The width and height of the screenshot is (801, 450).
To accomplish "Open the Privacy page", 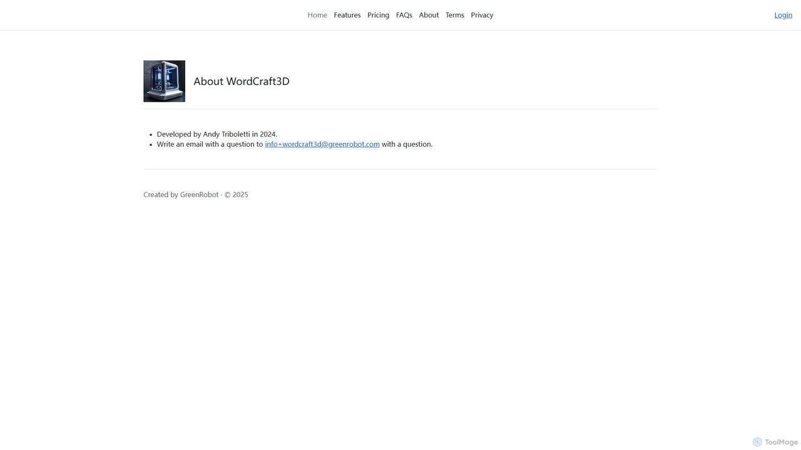I will click(x=482, y=15).
